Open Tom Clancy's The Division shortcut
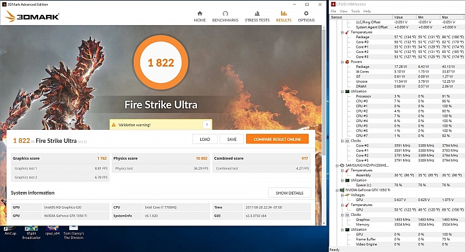Viewport: 465px width, 252px height. point(74,233)
